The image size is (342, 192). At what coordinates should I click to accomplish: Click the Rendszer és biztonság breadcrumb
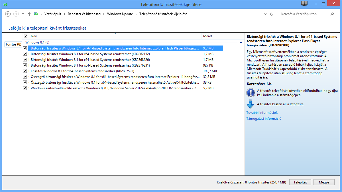84,14
